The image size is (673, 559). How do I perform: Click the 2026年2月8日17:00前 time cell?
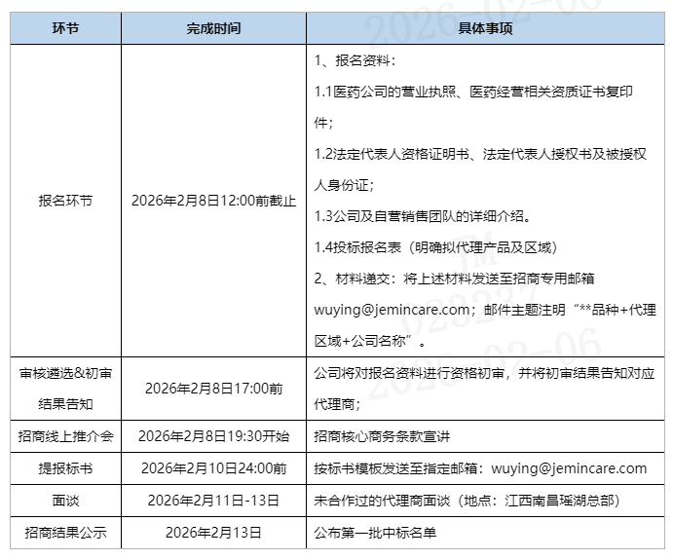coord(213,388)
